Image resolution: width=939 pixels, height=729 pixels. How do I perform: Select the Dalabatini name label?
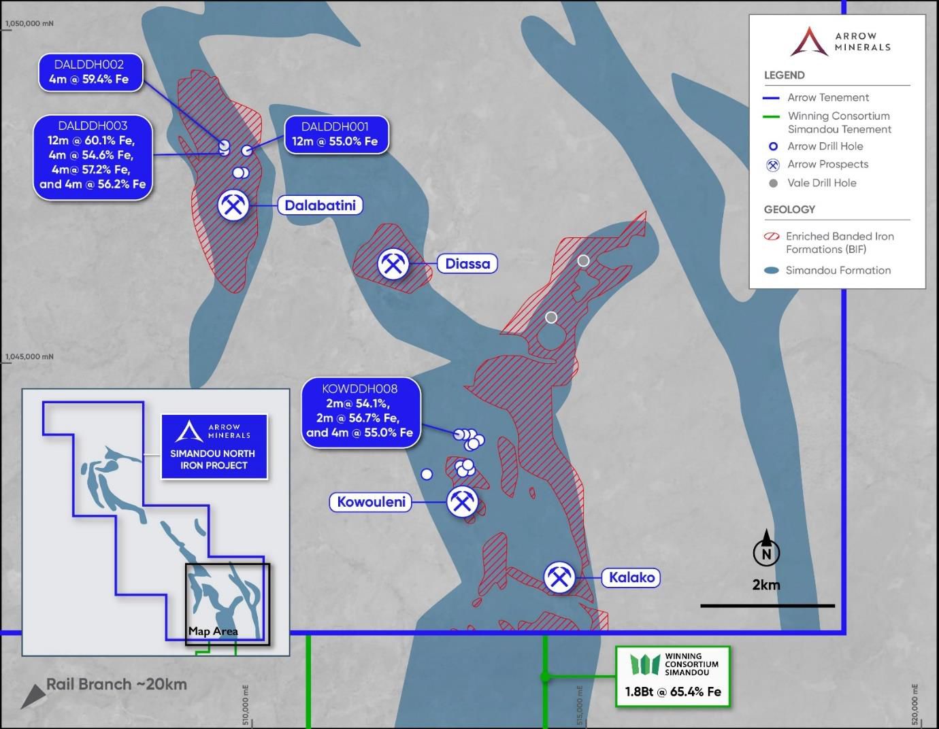[320, 205]
